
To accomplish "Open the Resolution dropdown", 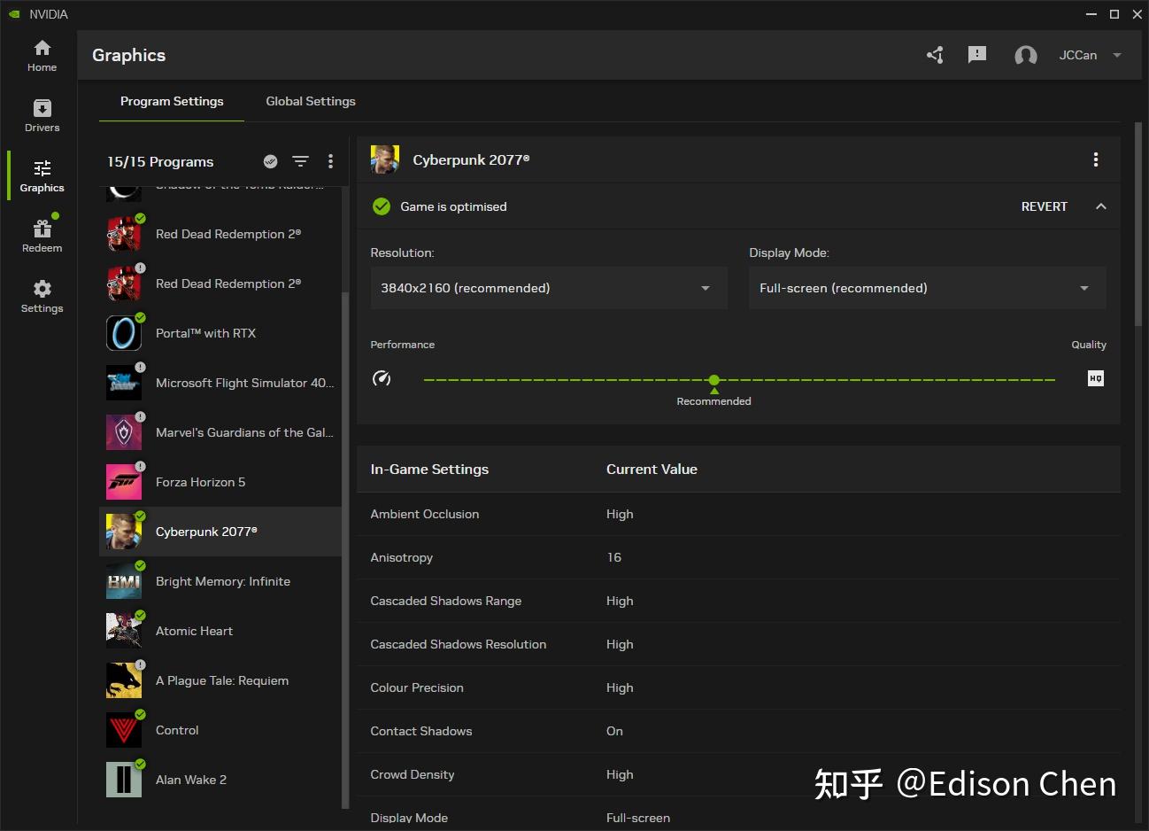I will (x=549, y=288).
